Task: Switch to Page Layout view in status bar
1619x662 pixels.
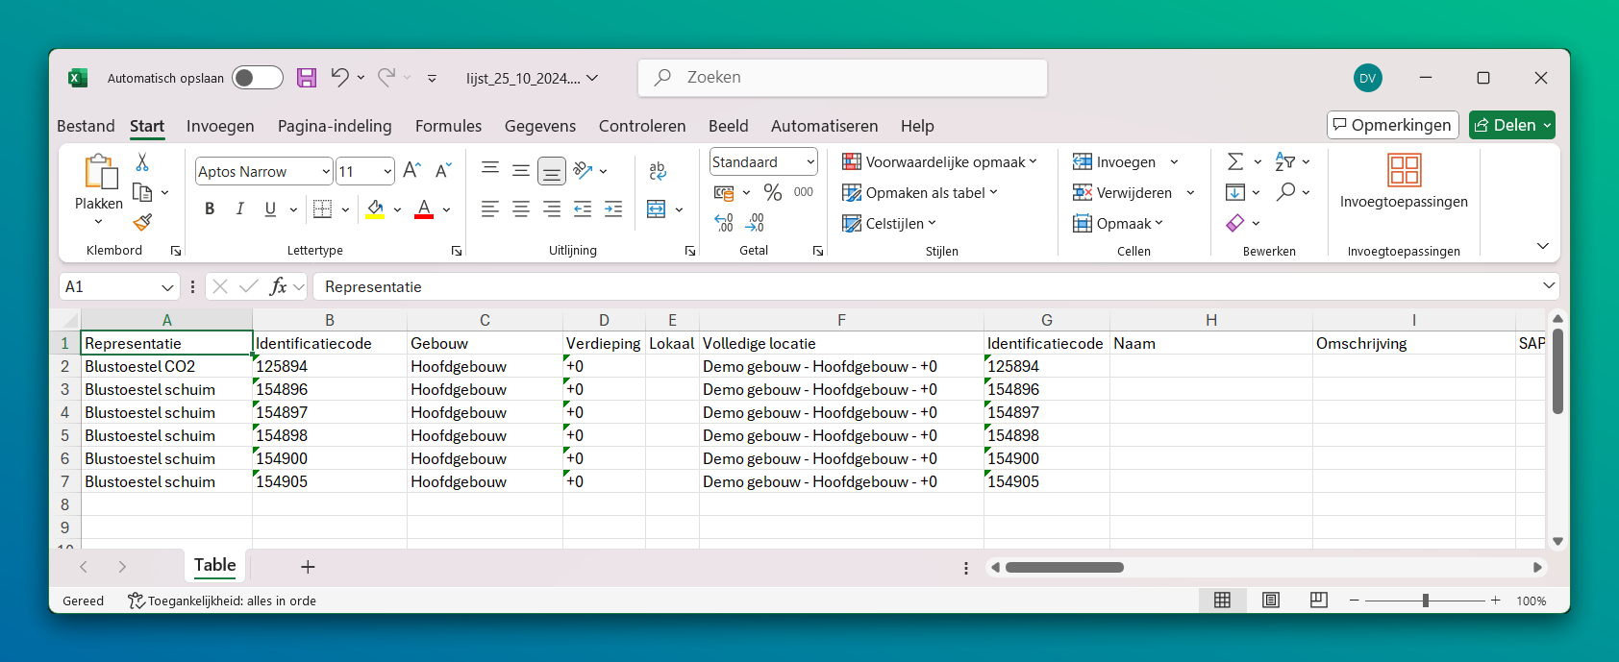Action: click(x=1270, y=601)
